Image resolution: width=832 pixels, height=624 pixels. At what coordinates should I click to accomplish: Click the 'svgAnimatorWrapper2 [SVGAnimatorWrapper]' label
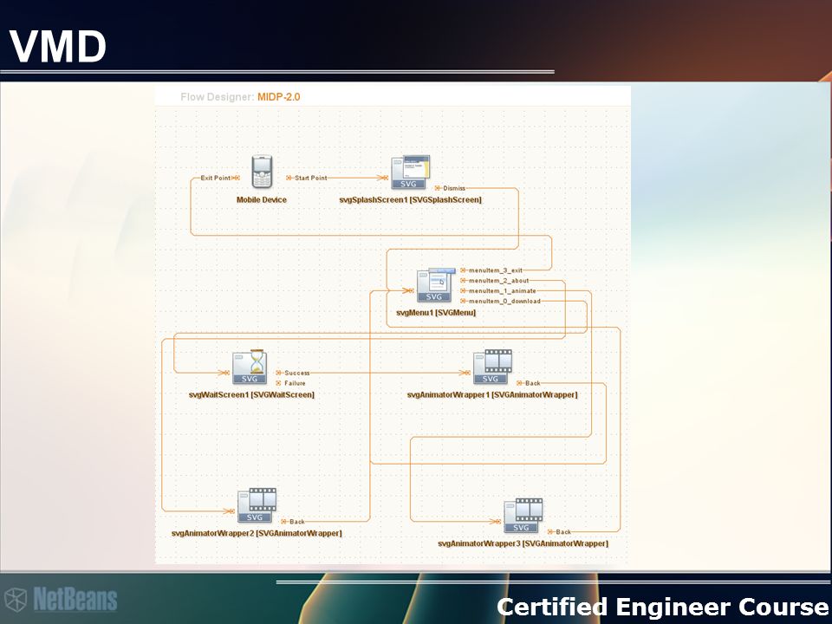257,533
